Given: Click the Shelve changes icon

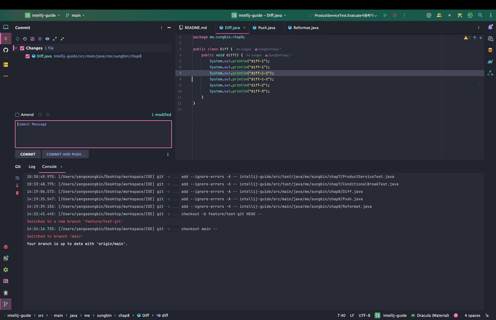Looking at the screenshot, I should click(32, 39).
